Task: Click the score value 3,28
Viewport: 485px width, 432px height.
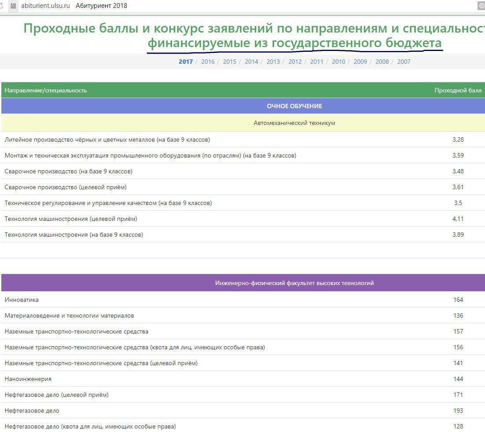Action: [x=458, y=139]
